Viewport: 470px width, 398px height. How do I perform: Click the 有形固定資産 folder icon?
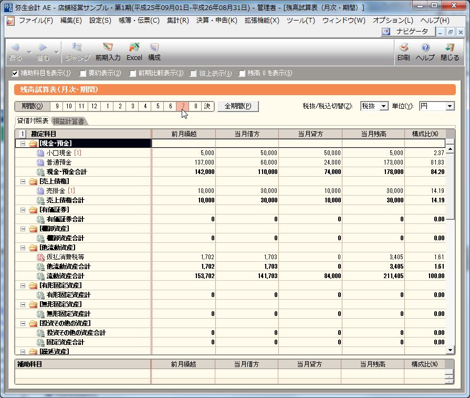click(x=33, y=285)
